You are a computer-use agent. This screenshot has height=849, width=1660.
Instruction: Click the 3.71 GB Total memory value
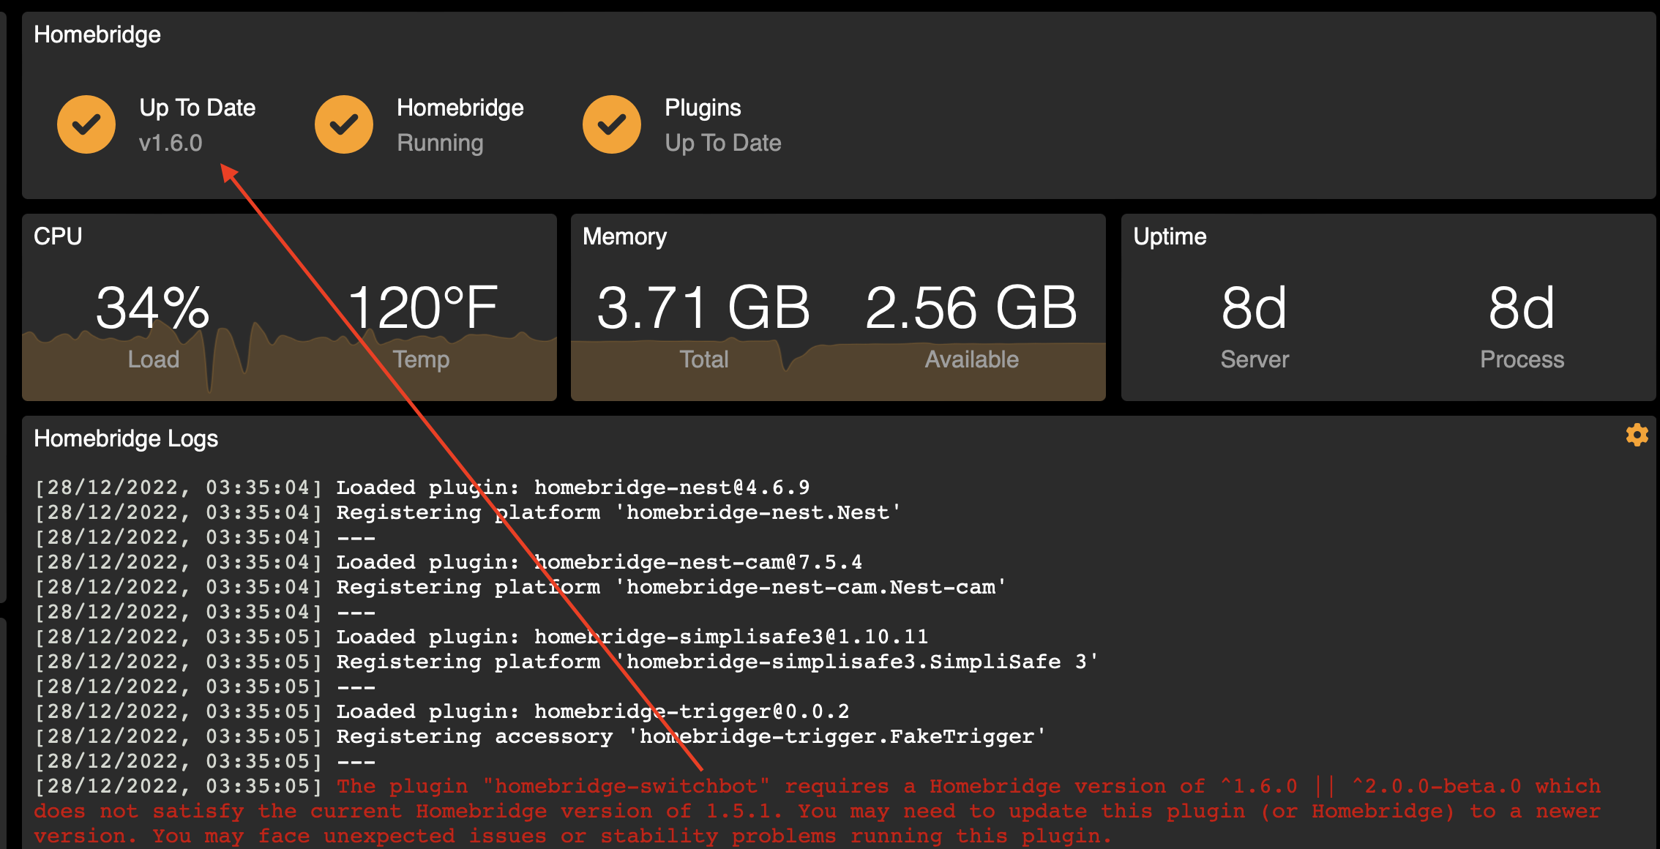(703, 308)
